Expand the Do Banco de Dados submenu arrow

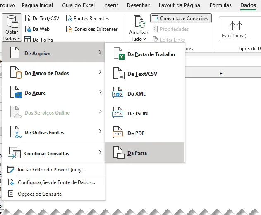click(x=100, y=72)
